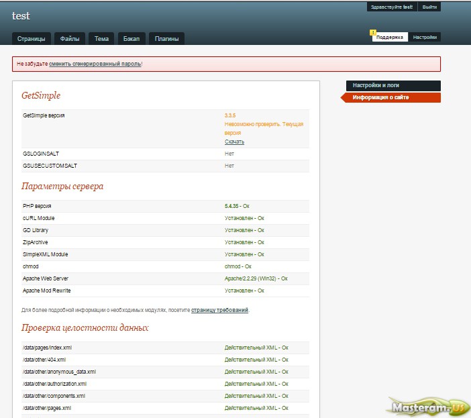
Task: Open the Настройки tab
Action: [x=425, y=37]
